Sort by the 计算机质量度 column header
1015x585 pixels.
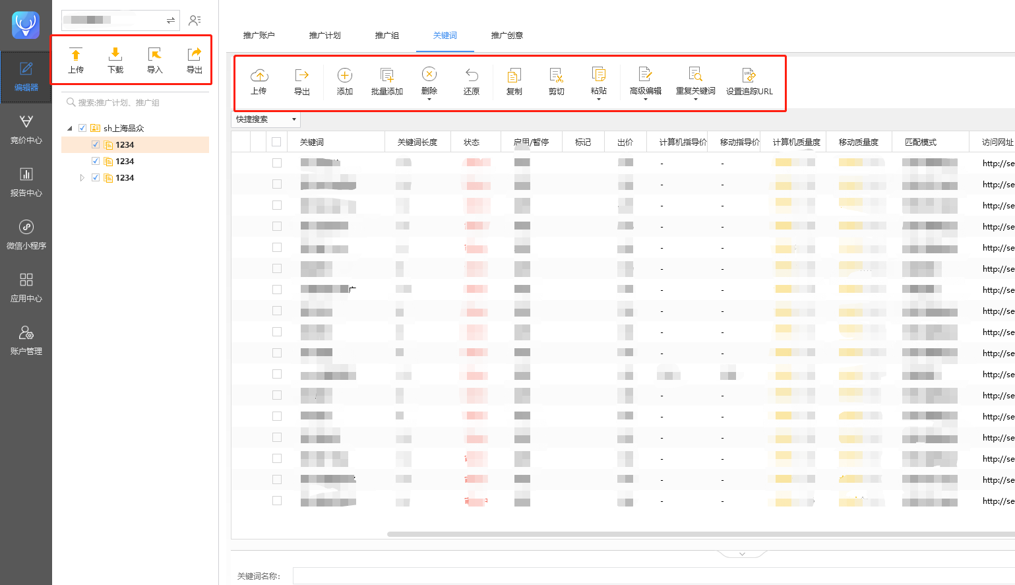point(797,142)
